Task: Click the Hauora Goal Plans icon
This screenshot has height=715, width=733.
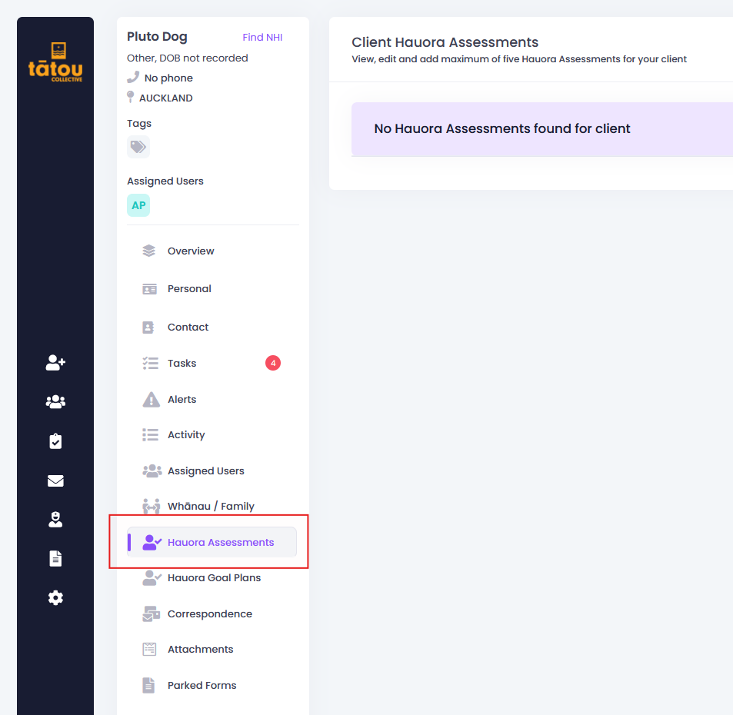Action: pos(152,578)
